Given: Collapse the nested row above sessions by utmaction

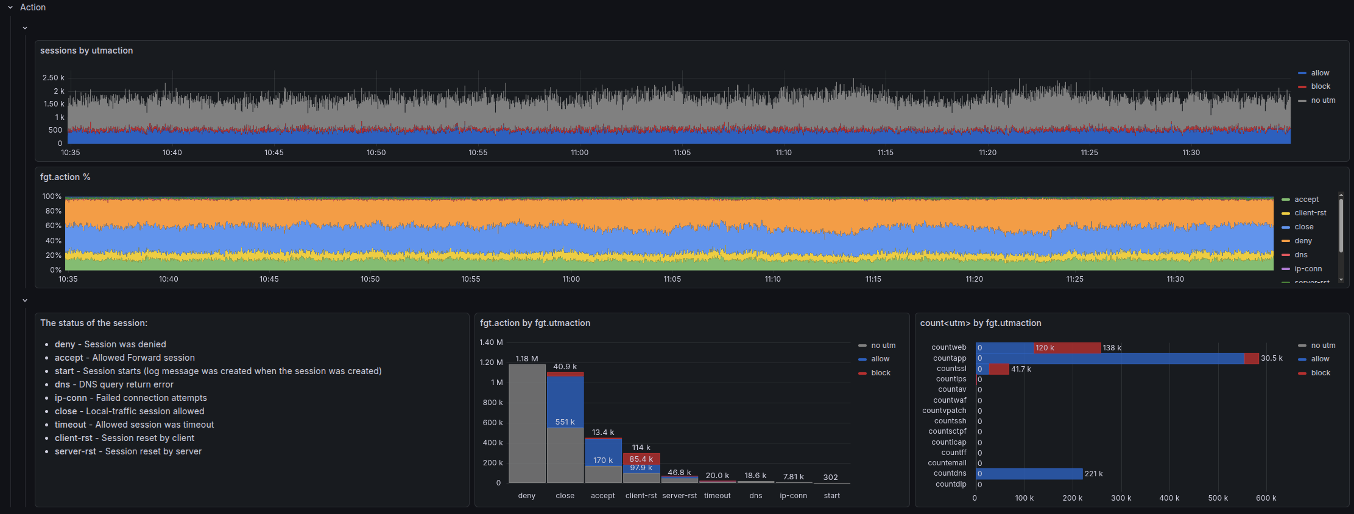Looking at the screenshot, I should 25,28.
